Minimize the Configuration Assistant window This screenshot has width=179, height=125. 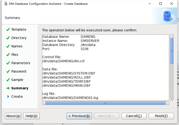150,4
